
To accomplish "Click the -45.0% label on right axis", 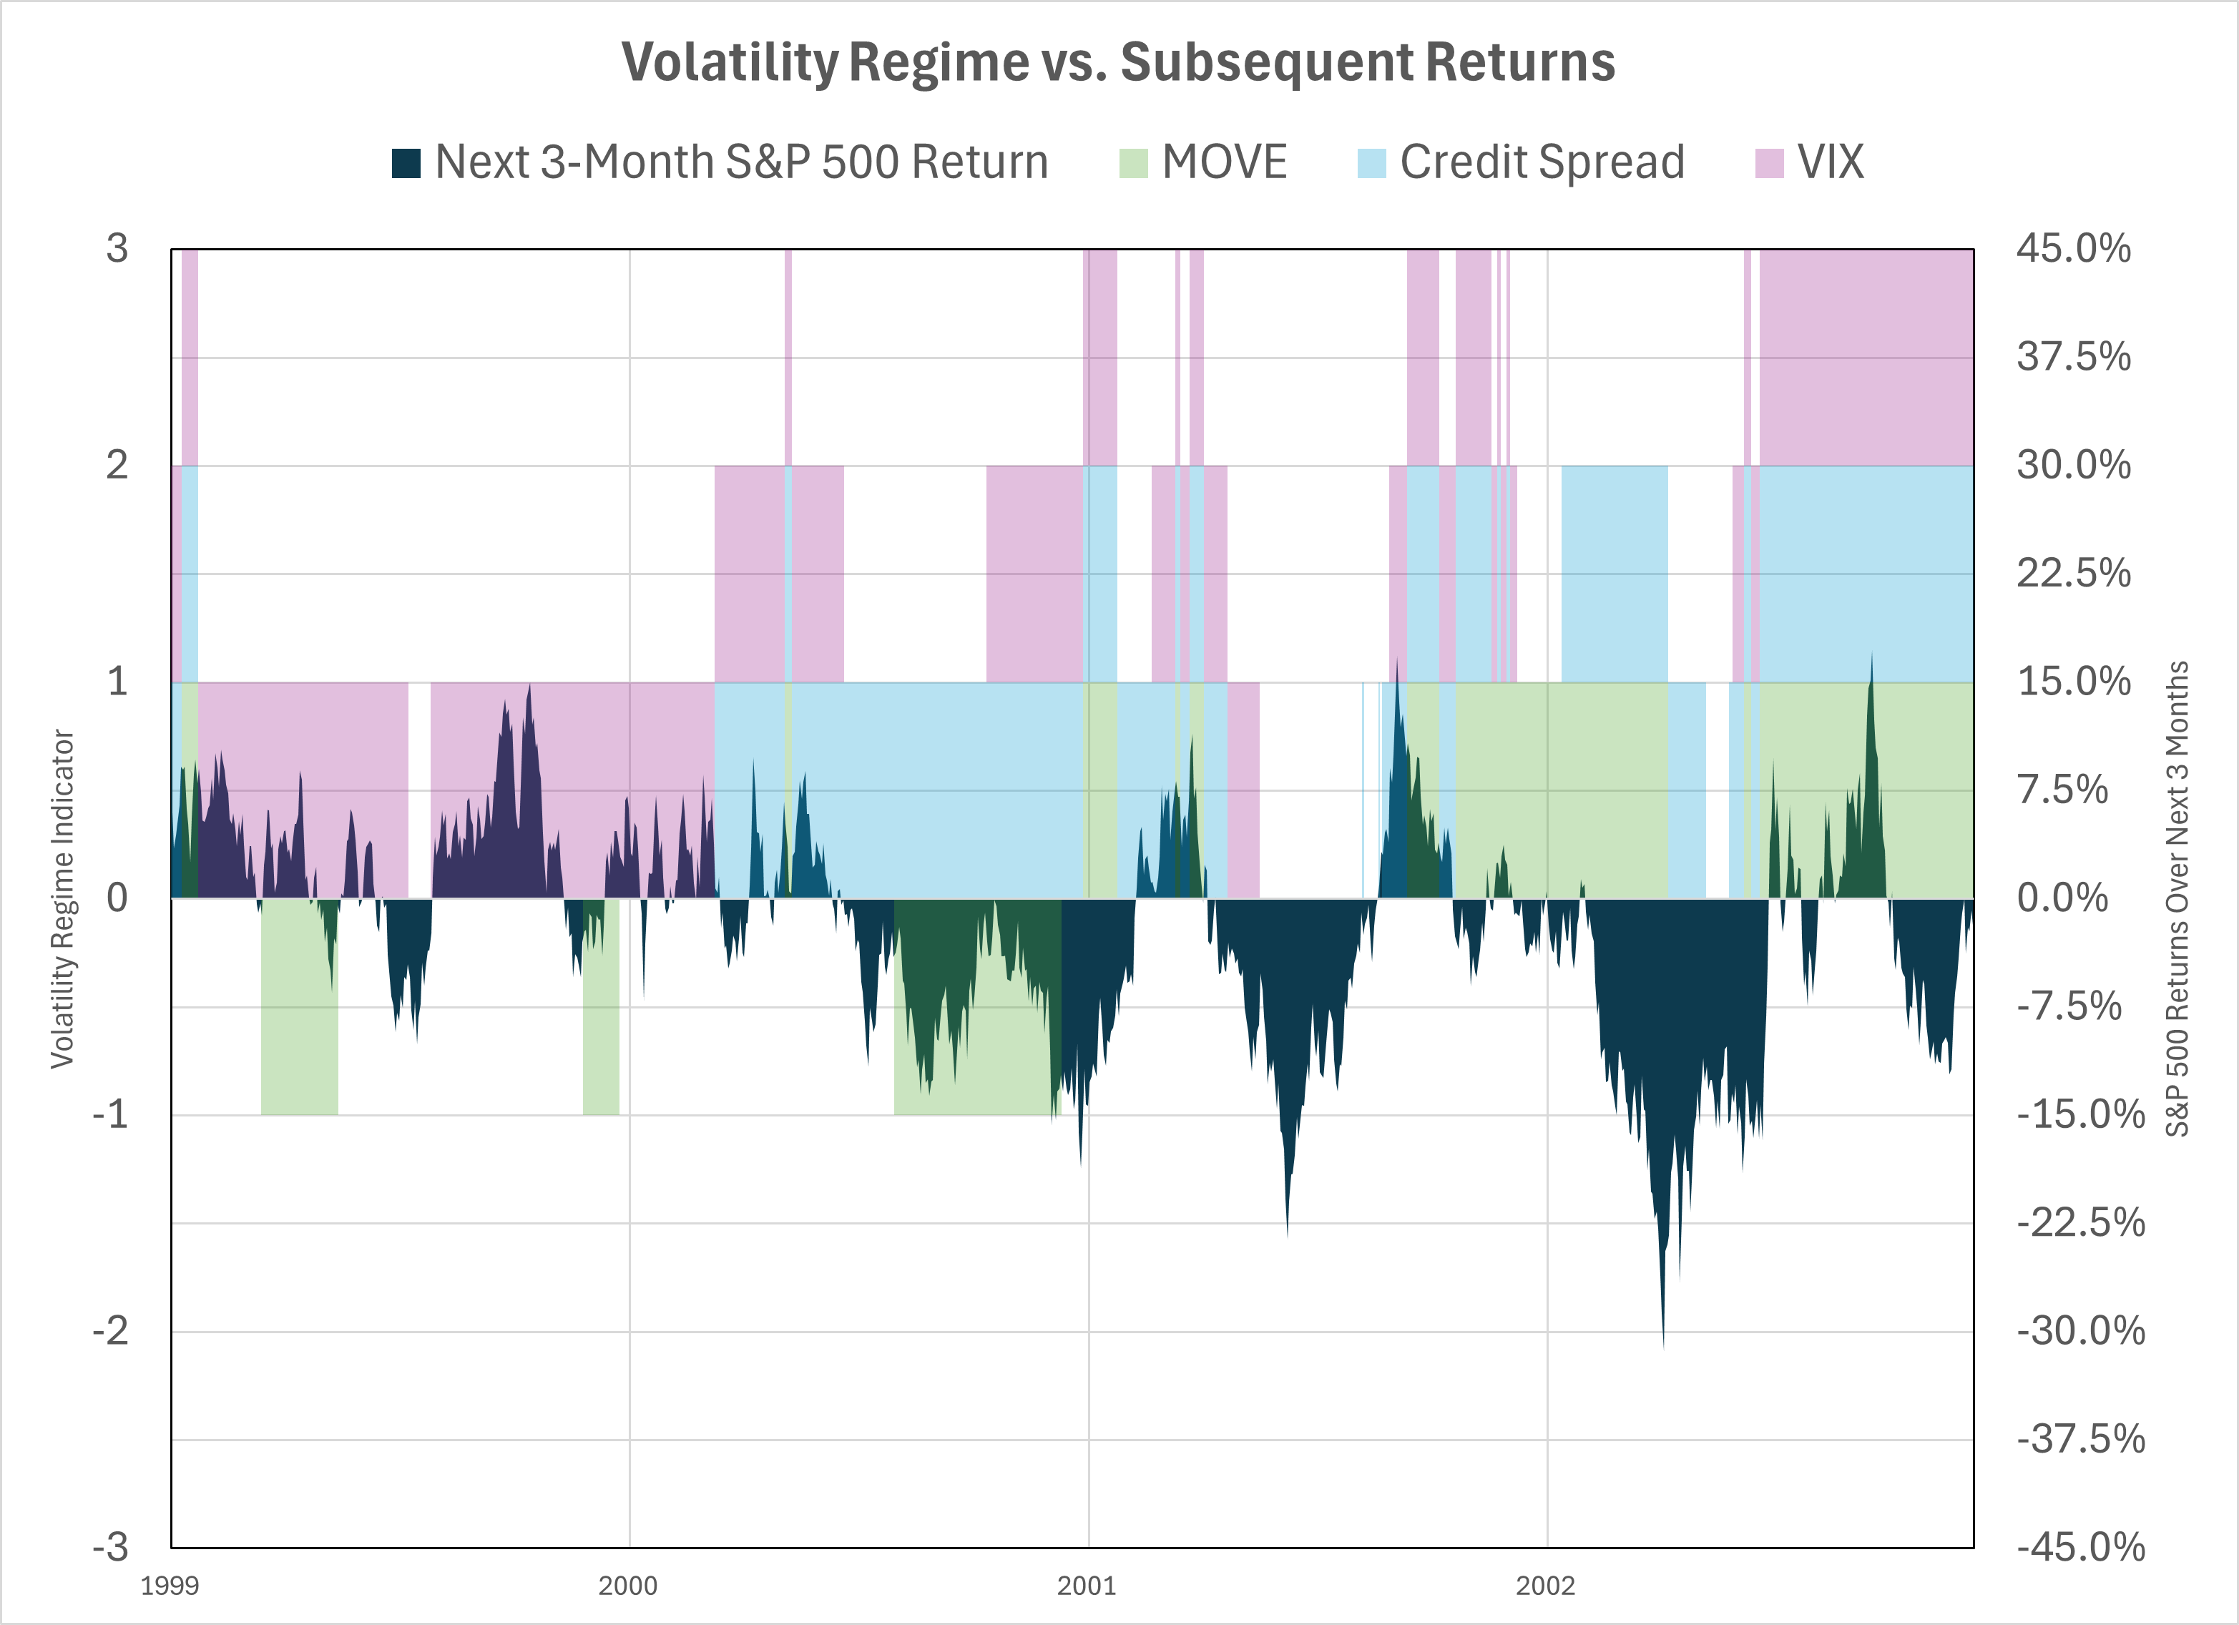I will pyautogui.click(x=2081, y=1547).
